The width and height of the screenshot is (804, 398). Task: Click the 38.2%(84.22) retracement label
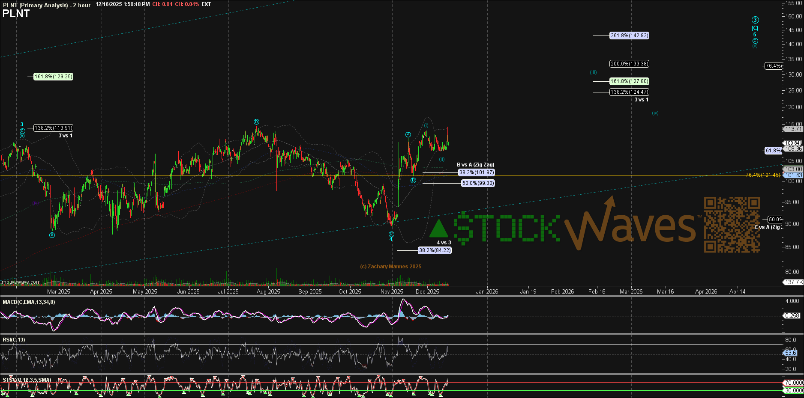(435, 250)
